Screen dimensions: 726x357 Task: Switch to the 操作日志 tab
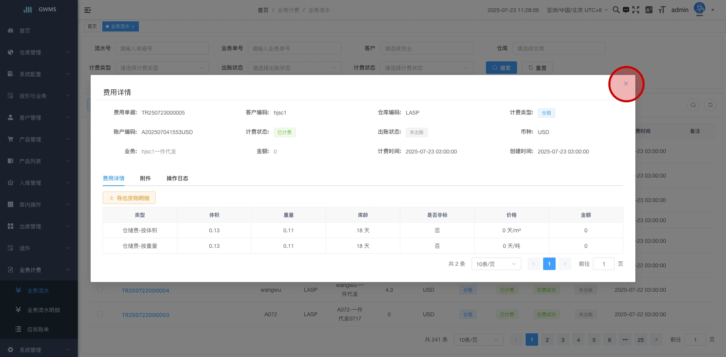tap(177, 178)
